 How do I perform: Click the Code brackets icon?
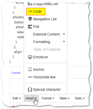tap(30, 11)
